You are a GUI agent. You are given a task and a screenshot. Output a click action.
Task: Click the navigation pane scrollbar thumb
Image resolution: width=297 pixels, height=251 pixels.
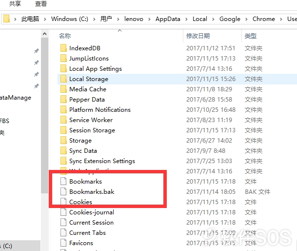pos(44,115)
